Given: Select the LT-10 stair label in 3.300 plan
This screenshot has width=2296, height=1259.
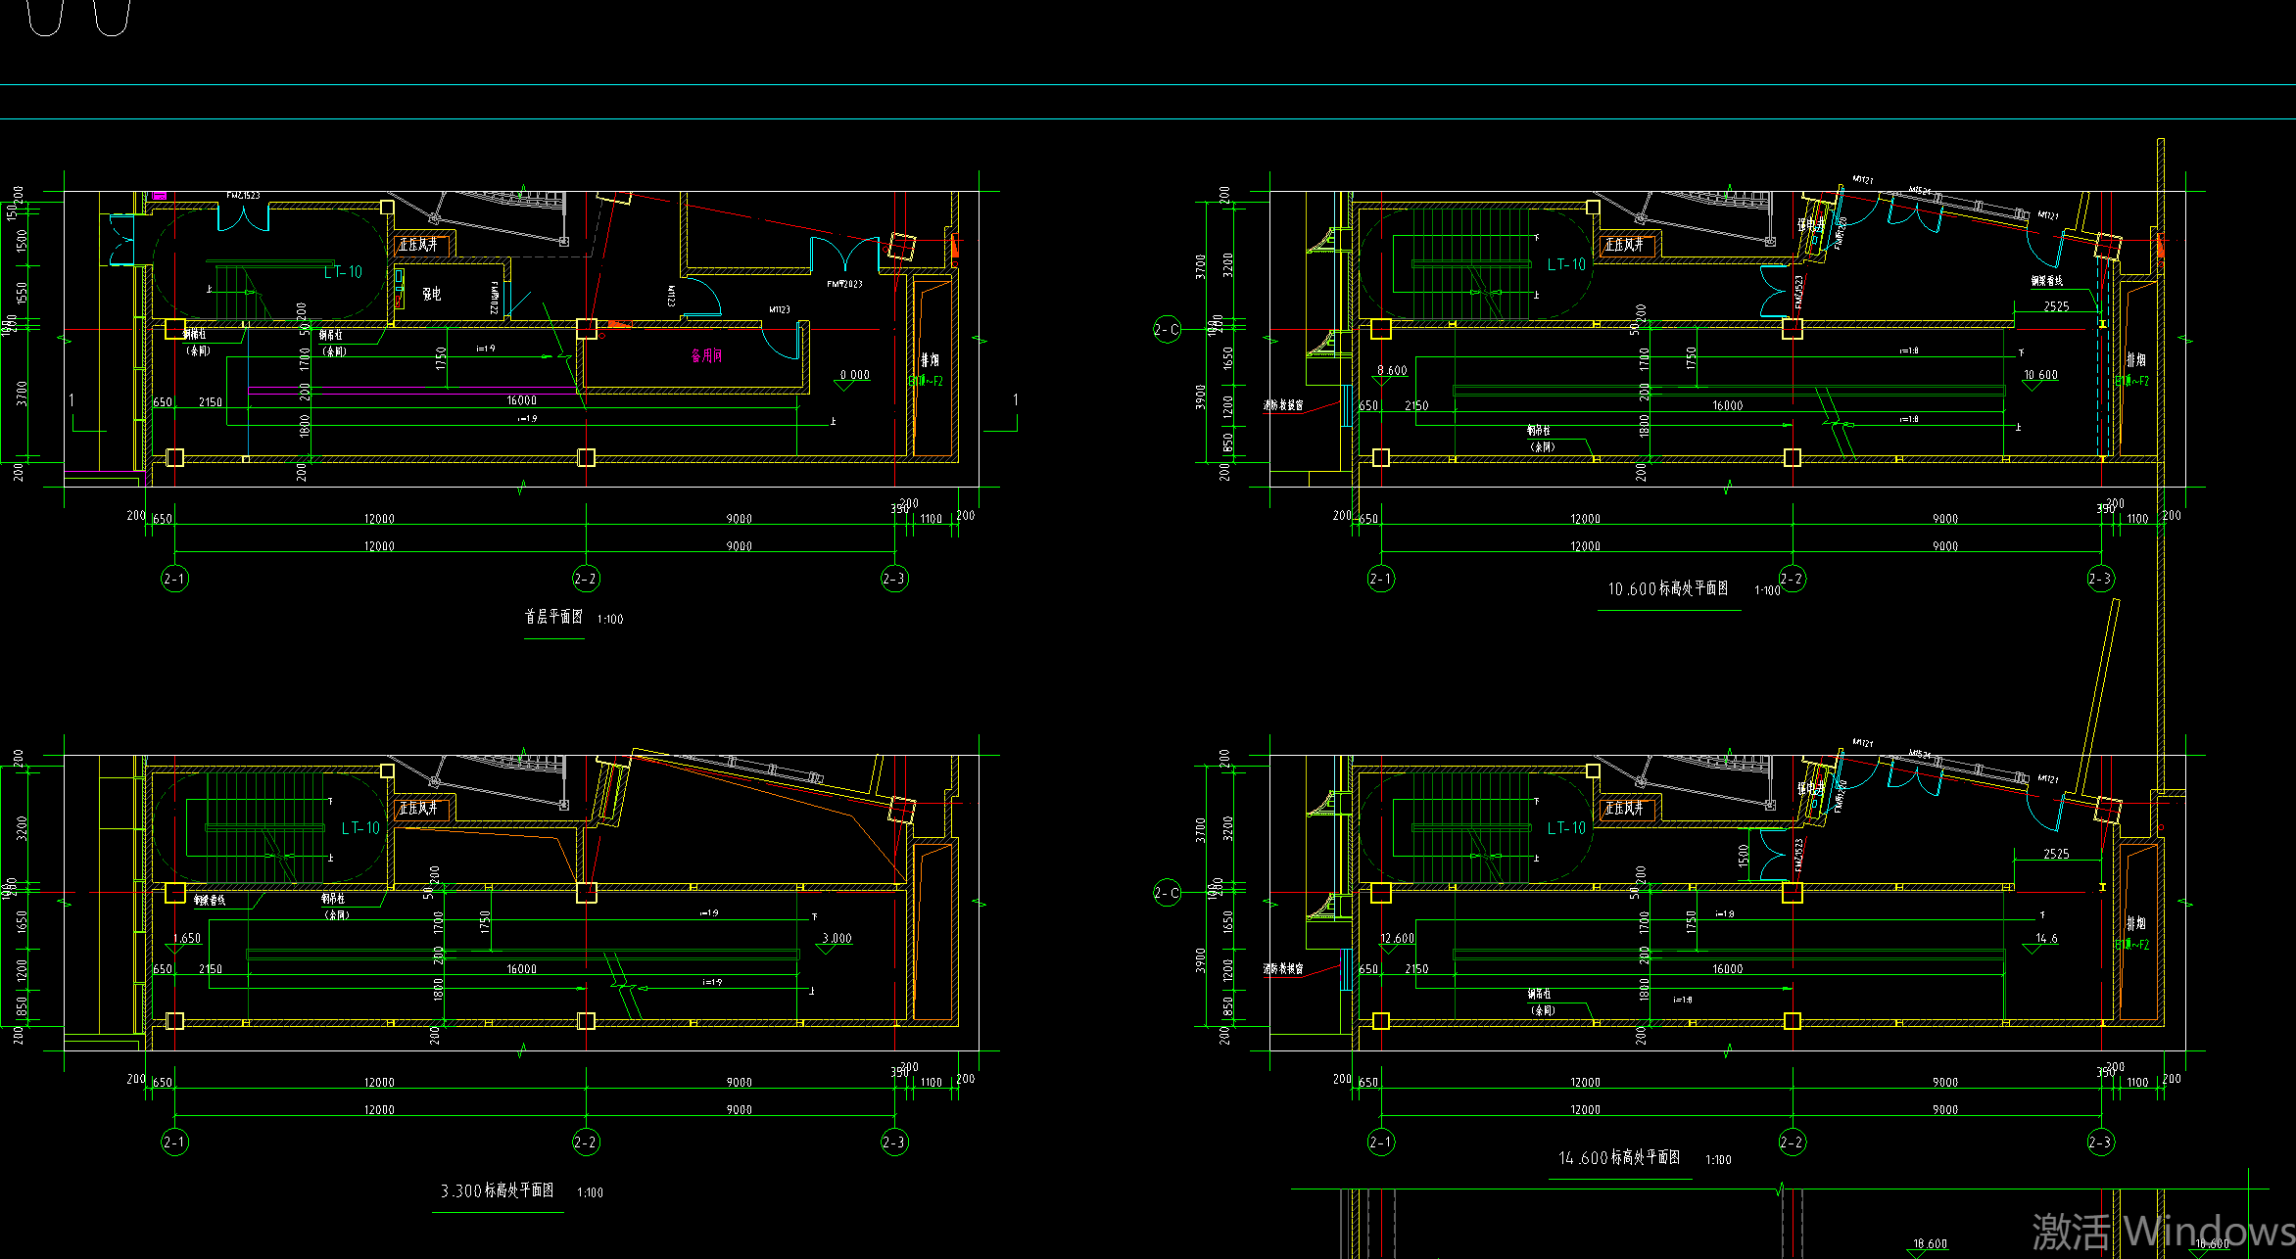Looking at the screenshot, I should click(x=360, y=828).
